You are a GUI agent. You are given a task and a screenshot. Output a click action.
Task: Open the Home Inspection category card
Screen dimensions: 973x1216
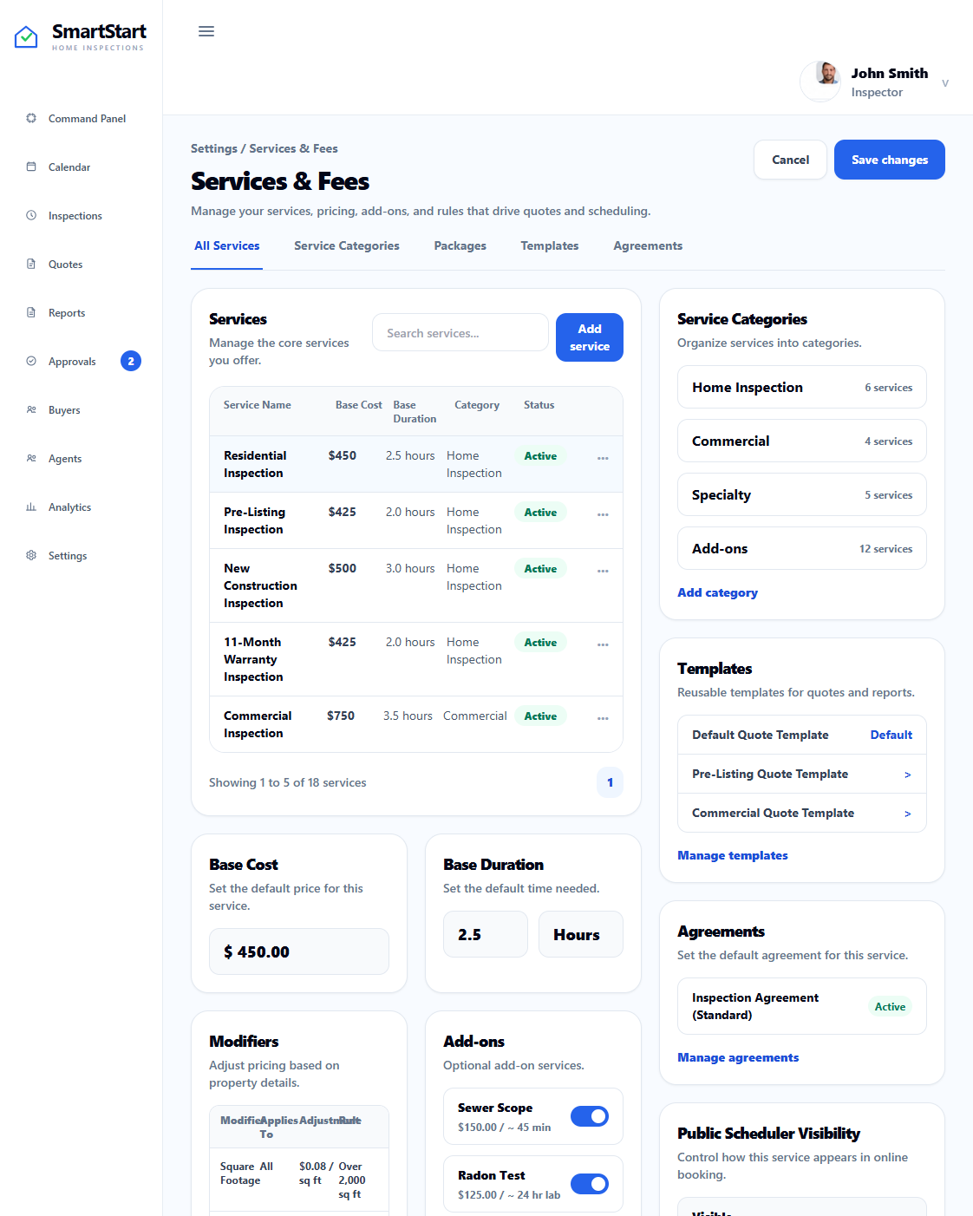tap(802, 387)
